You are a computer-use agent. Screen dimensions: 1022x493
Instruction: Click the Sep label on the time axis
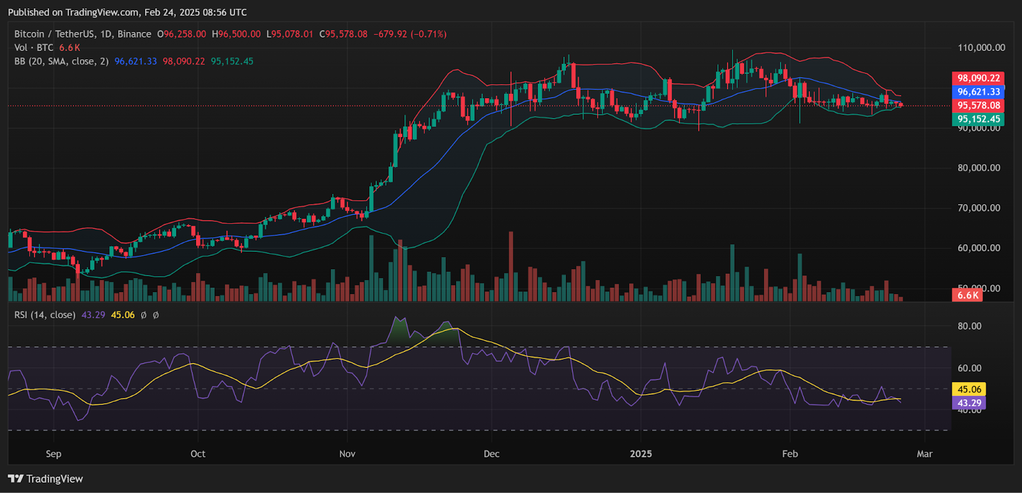point(54,454)
